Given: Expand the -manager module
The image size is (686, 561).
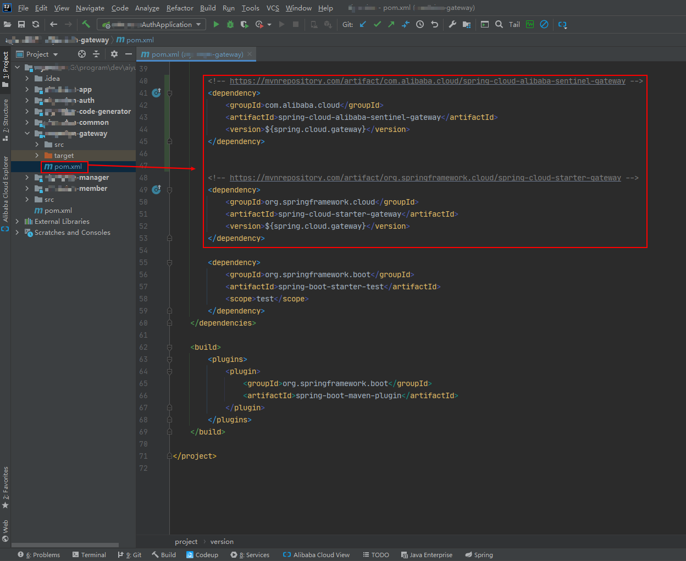Looking at the screenshot, I should [27, 177].
